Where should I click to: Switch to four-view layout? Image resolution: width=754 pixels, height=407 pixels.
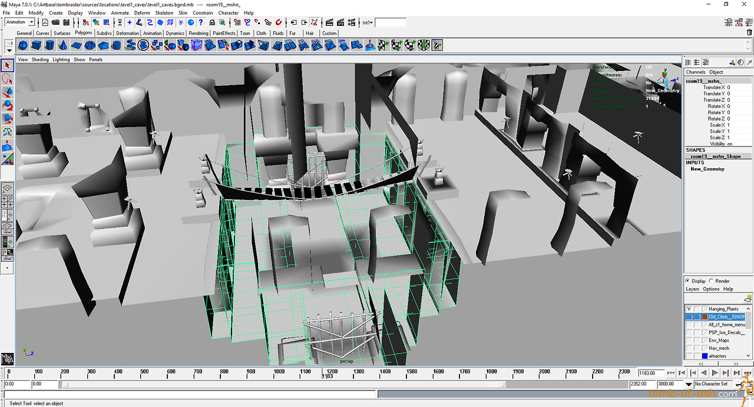point(8,202)
